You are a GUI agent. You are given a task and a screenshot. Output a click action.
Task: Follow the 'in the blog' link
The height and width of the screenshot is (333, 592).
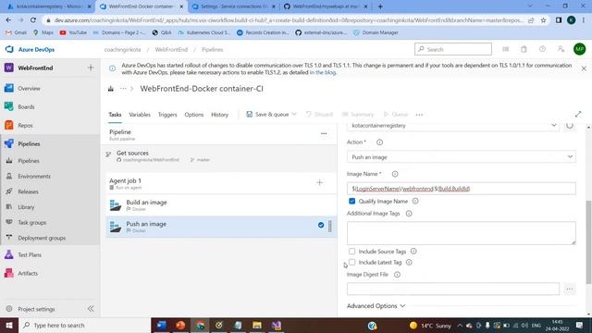(x=323, y=72)
